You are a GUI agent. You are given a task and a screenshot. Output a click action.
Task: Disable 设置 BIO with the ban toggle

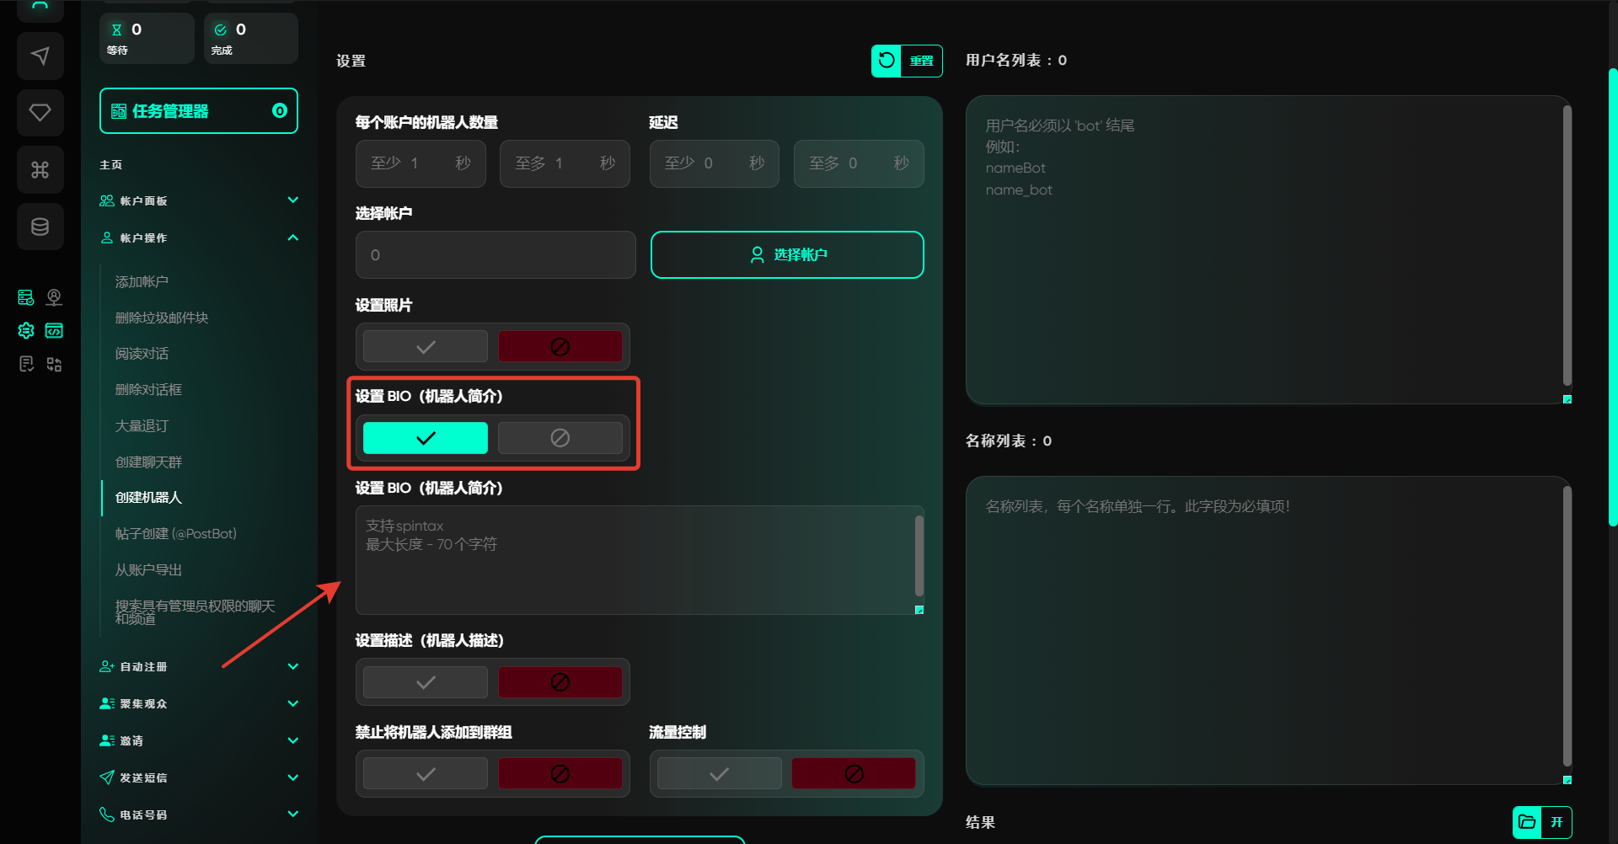coord(560,438)
